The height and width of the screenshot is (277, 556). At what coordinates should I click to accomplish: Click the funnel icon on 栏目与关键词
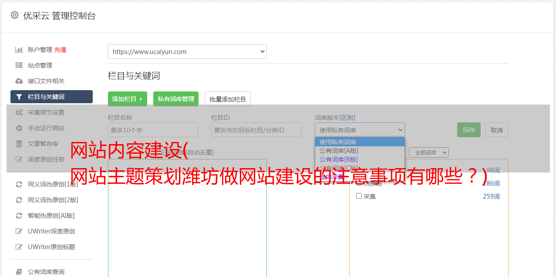[19, 97]
